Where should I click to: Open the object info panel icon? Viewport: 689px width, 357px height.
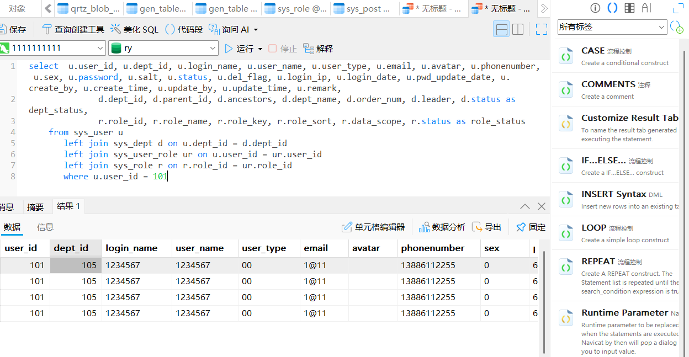click(595, 8)
